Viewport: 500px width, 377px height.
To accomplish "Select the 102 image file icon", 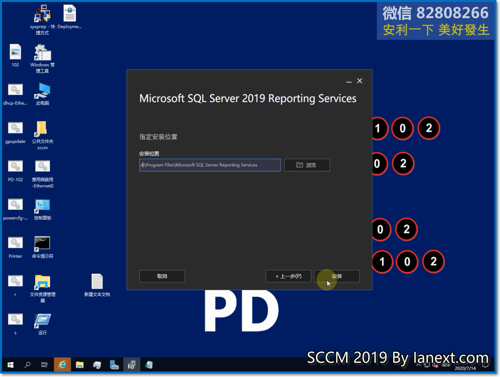I will [15, 56].
